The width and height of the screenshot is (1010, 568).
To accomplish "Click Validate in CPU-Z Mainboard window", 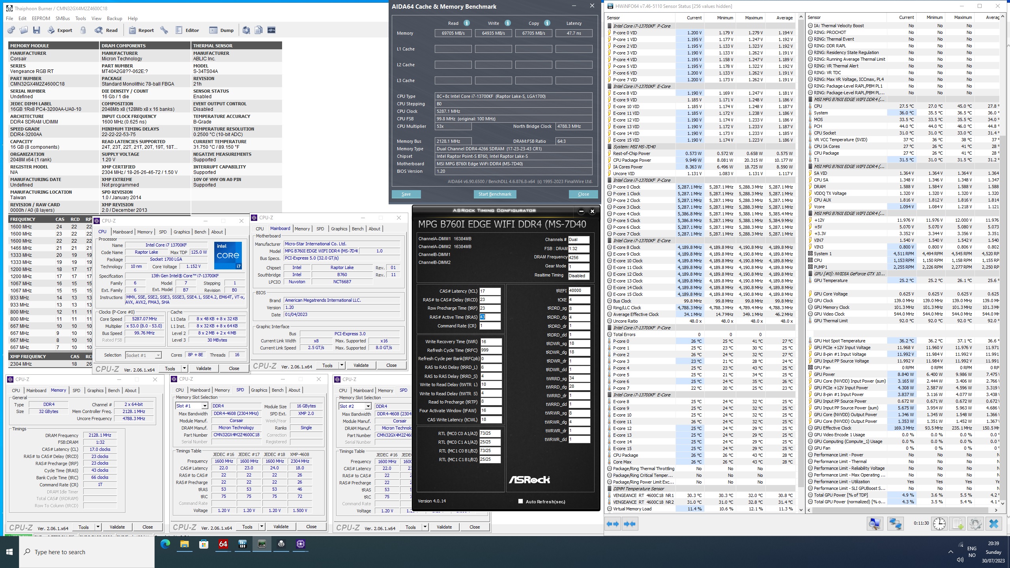I will 361,365.
